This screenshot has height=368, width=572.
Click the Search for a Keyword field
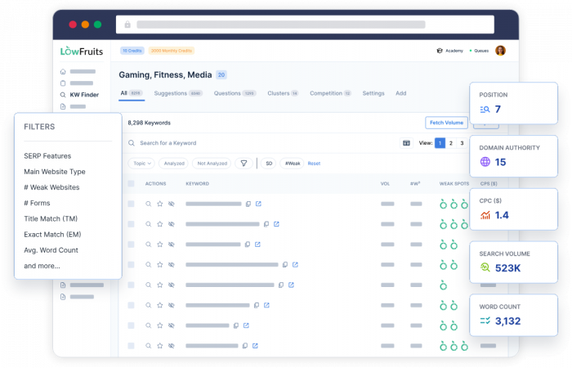click(x=245, y=143)
